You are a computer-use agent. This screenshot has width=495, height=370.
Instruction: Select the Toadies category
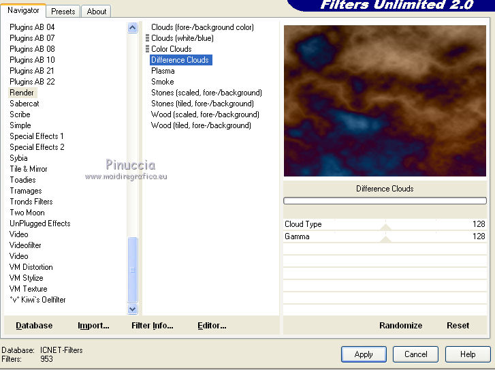[22, 180]
